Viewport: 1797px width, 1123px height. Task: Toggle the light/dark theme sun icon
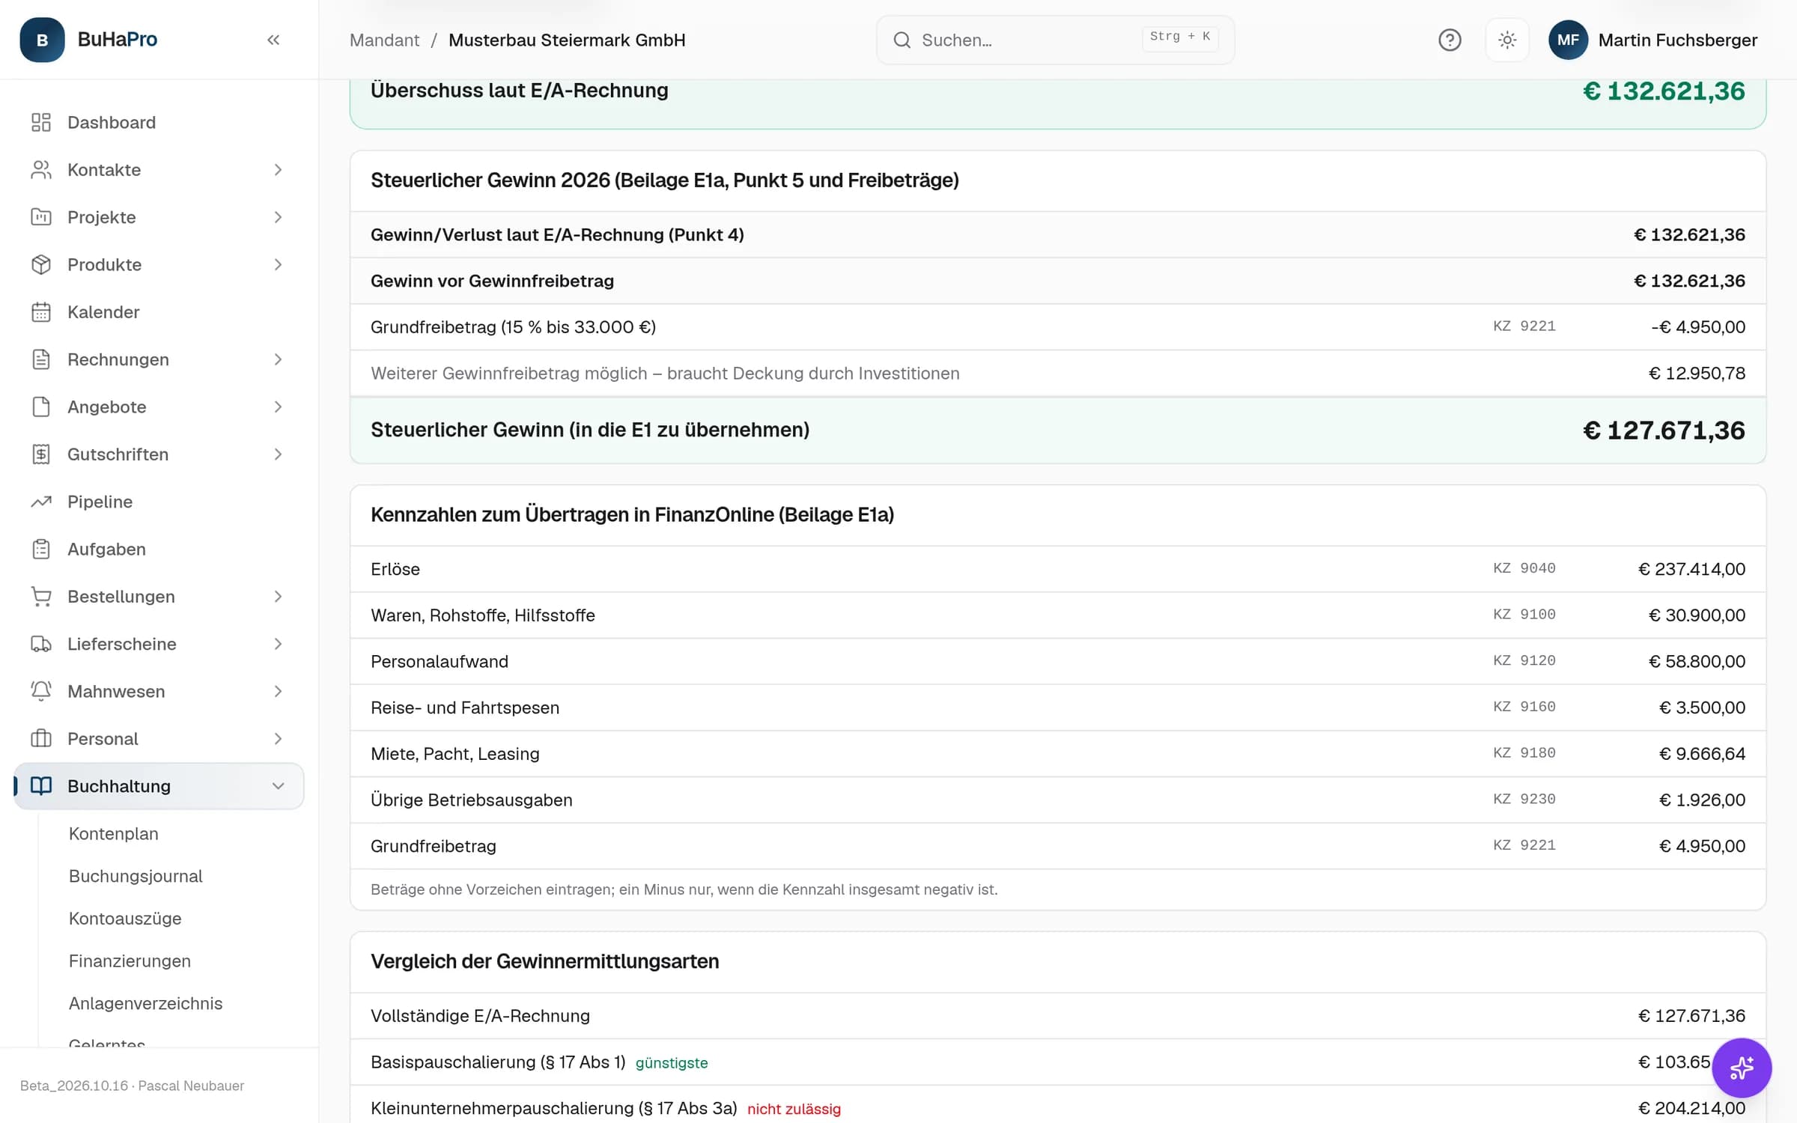point(1507,40)
